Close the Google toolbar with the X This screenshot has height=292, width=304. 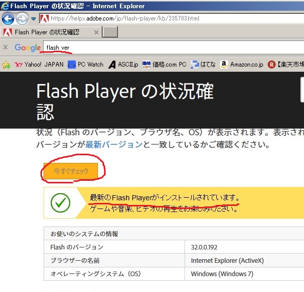(6, 47)
